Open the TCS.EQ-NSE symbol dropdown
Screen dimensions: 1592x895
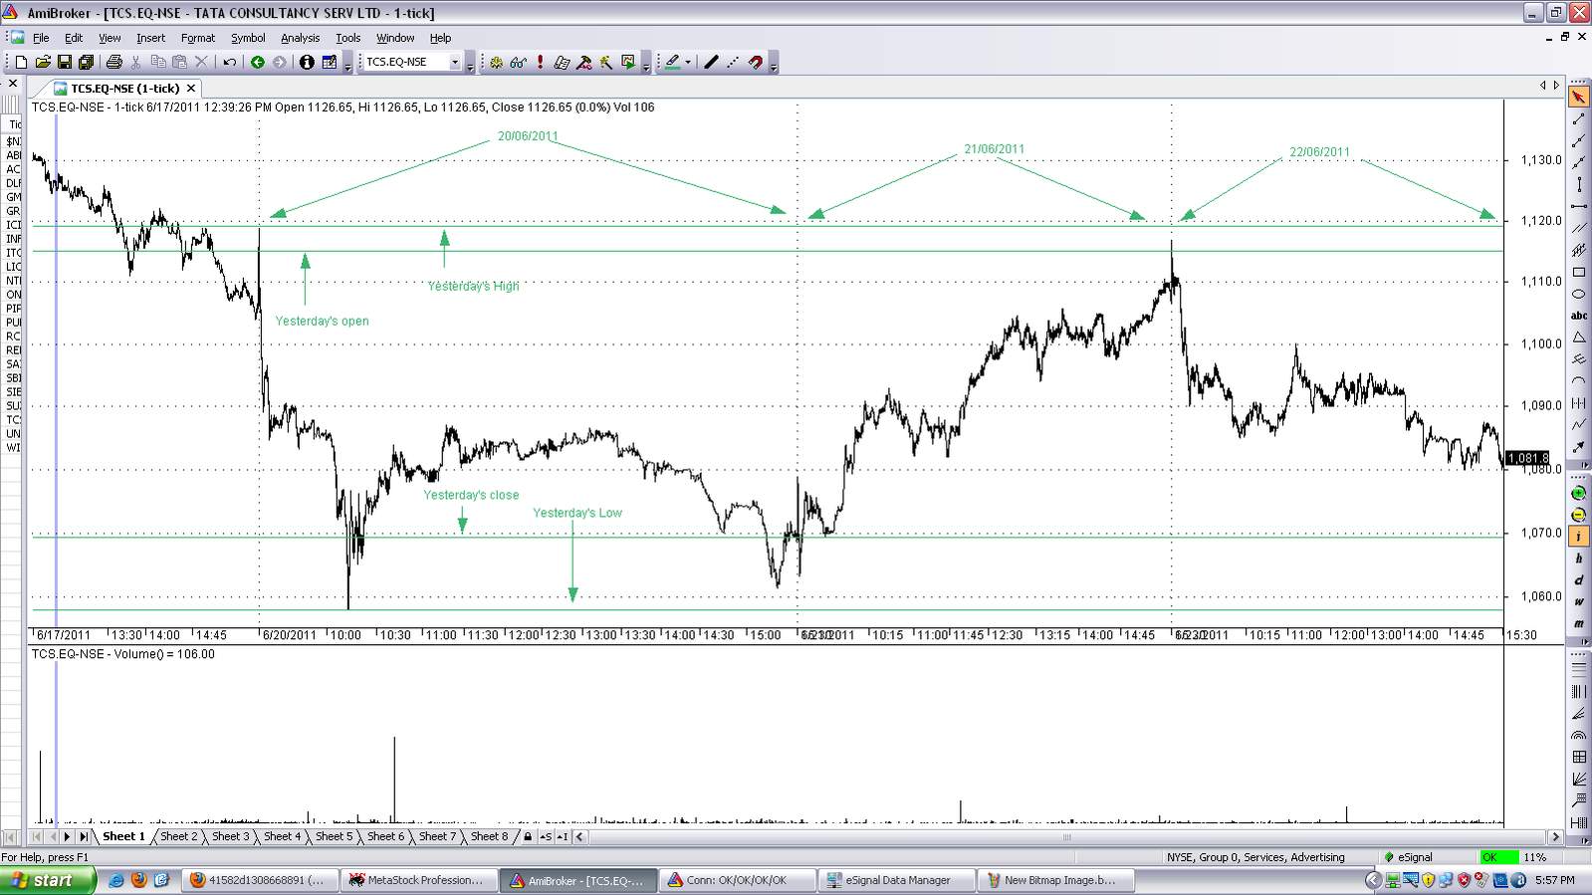[x=455, y=62]
